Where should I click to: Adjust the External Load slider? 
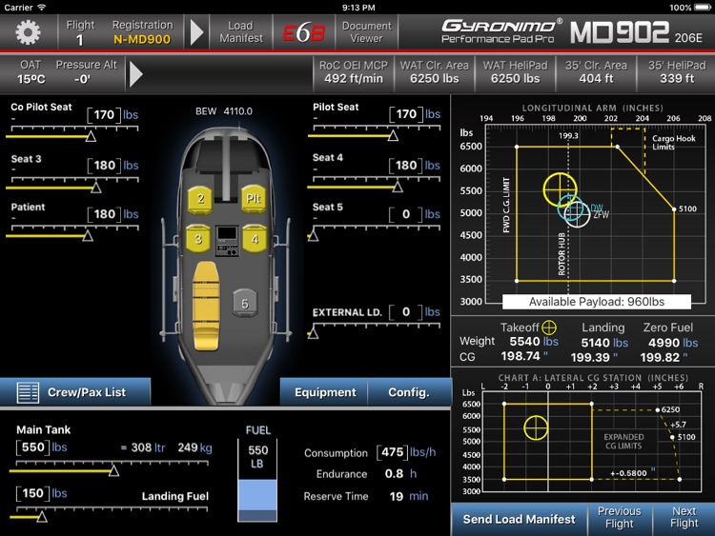coord(313,333)
